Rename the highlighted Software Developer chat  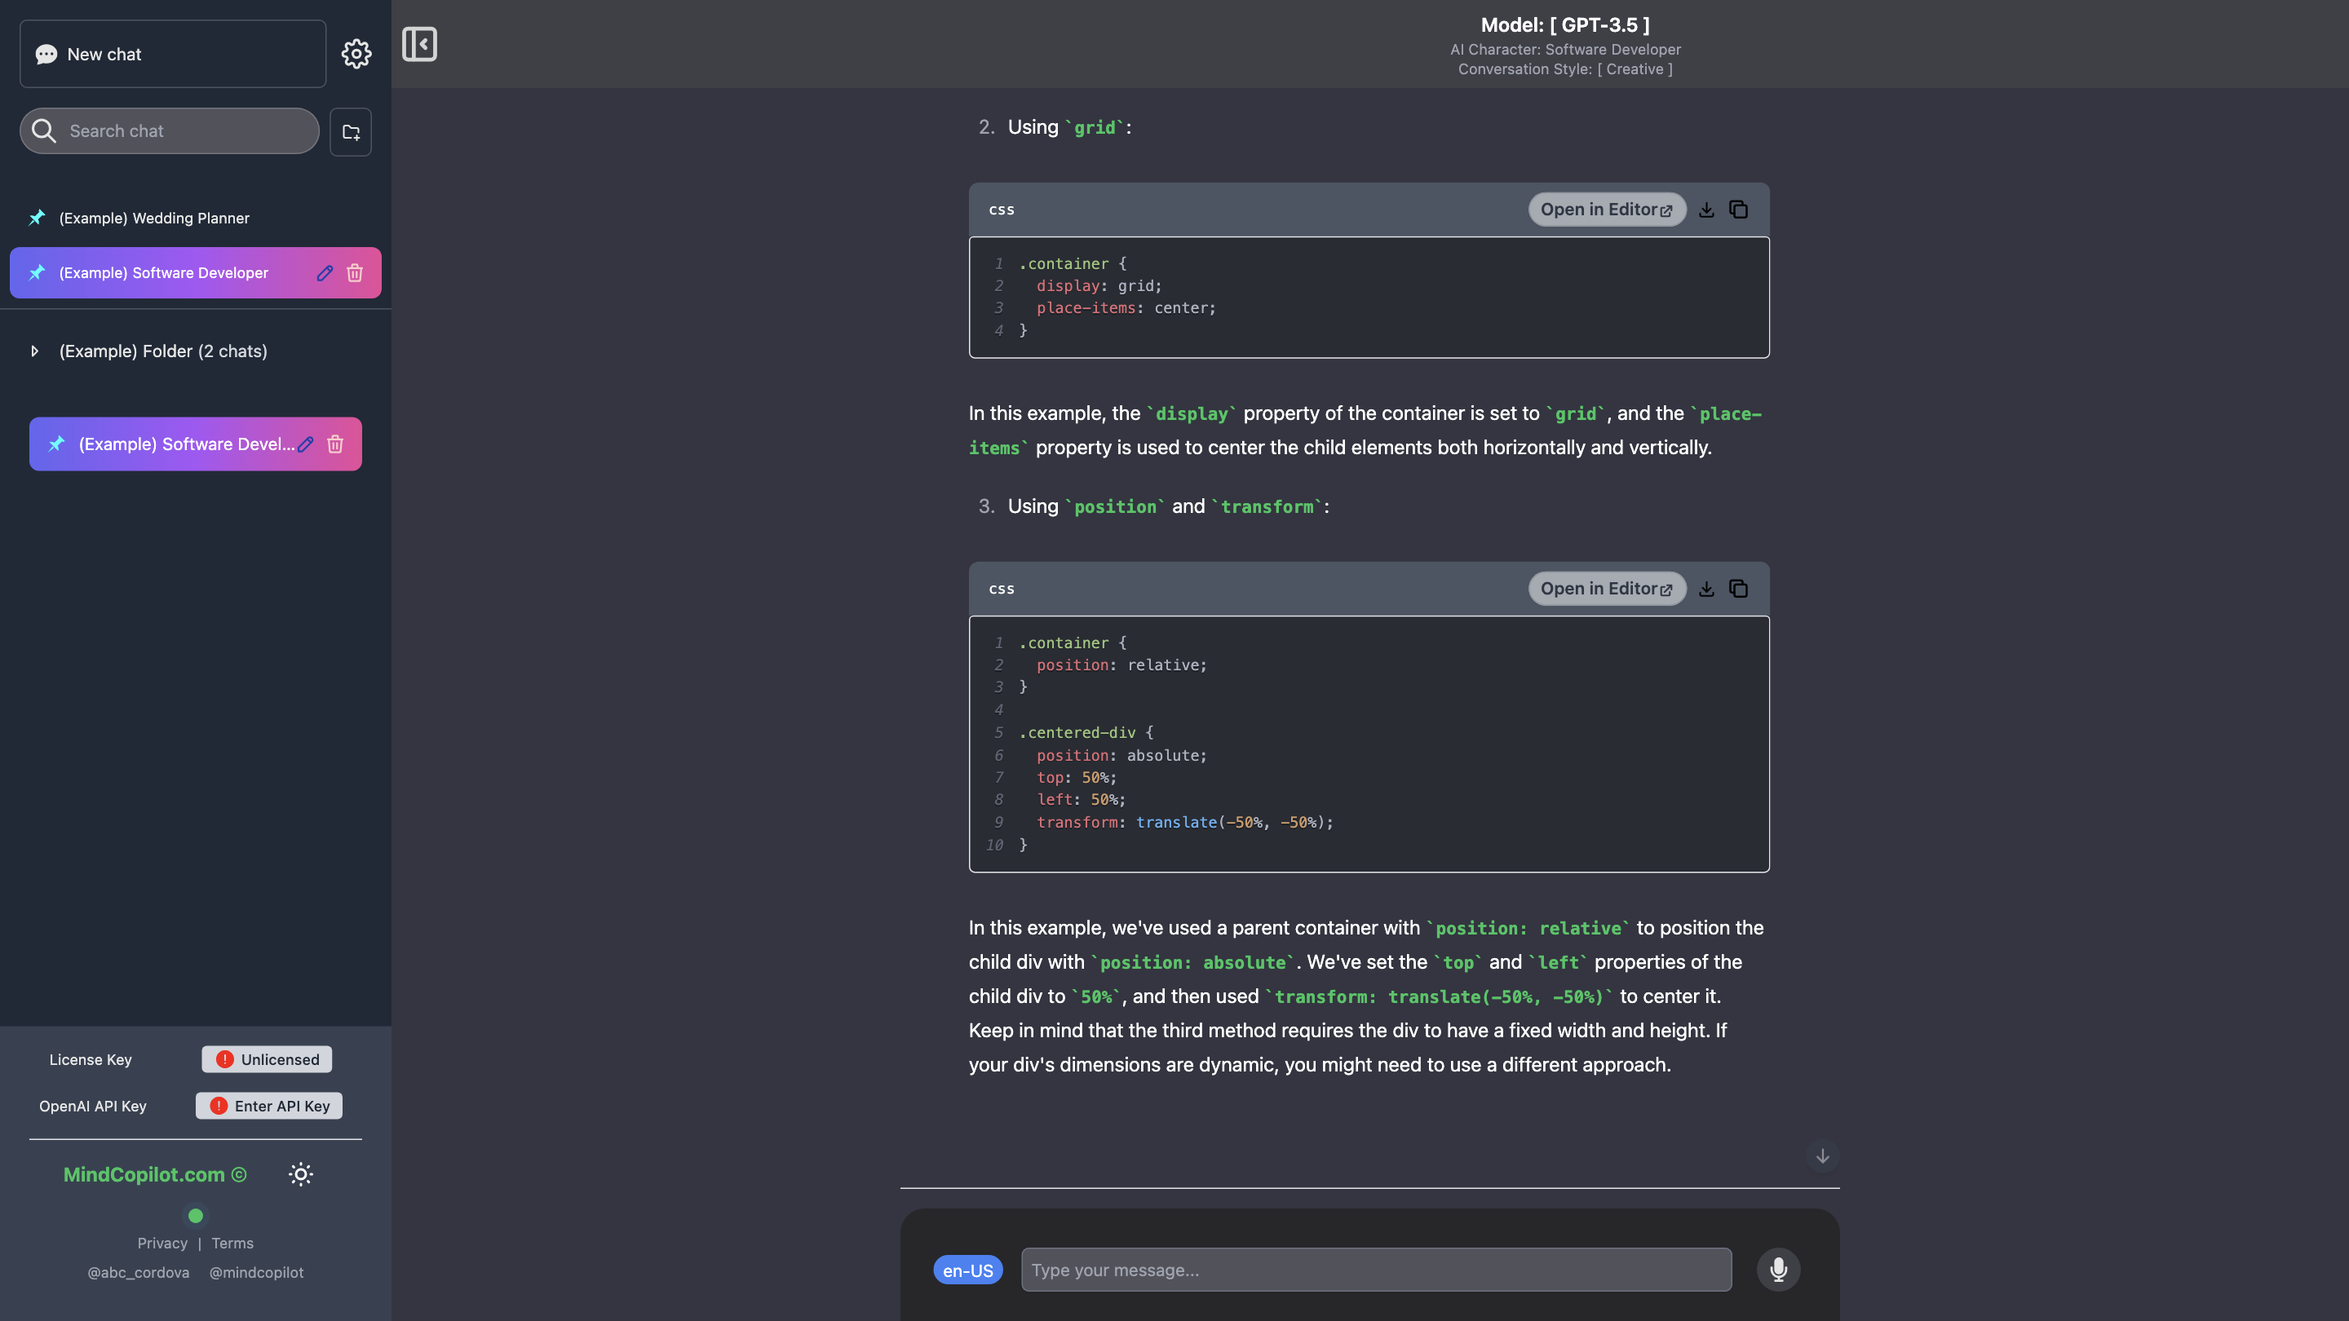(325, 272)
